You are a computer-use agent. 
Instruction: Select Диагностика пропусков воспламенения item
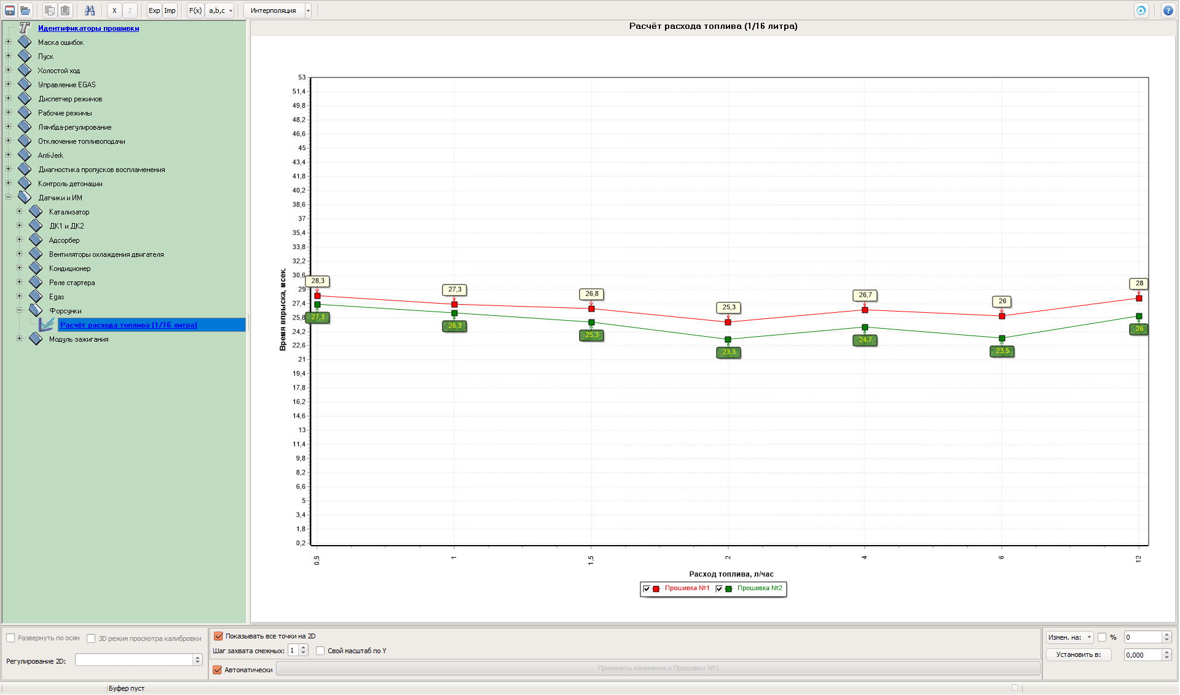101,170
